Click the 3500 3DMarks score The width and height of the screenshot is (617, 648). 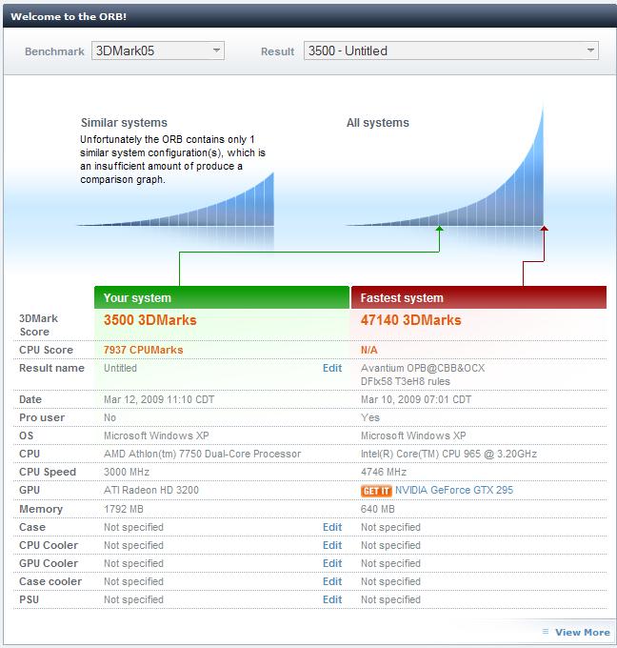click(149, 320)
